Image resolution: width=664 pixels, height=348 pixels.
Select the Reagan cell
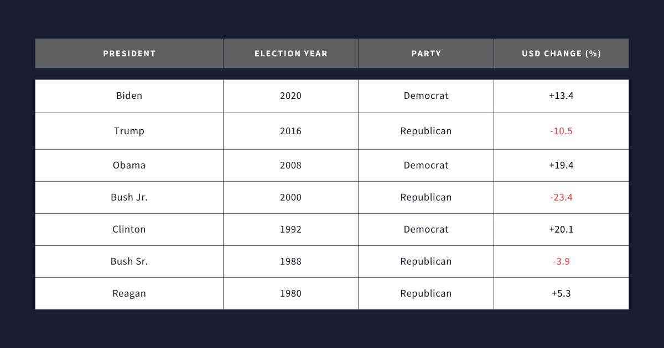(129, 293)
